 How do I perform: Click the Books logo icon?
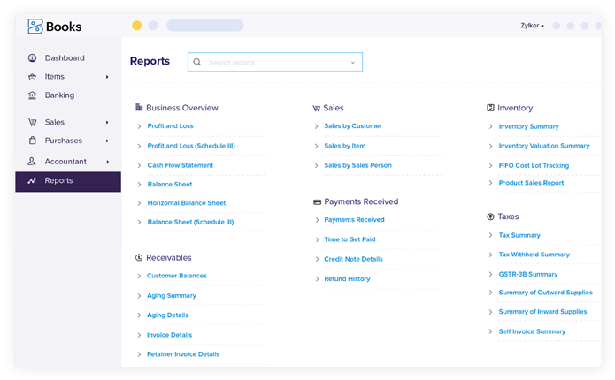click(x=35, y=27)
